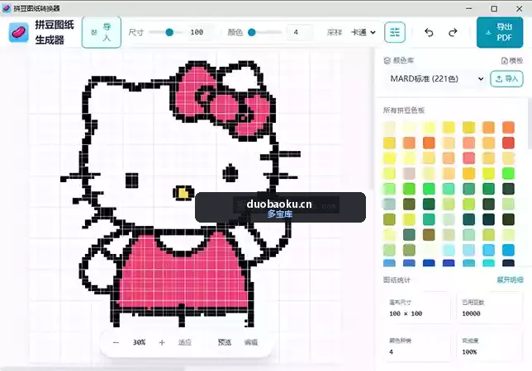Image resolution: width=532 pixels, height=371 pixels.
Task: Adjust the 颜色 color count slider handle
Action: (x=252, y=32)
